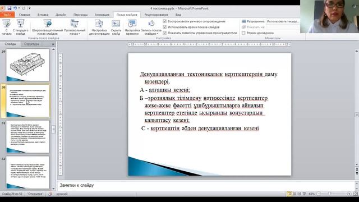359x202 pixels.
Task: Select Показ слайдов ribbon tab
Action: tap(127, 15)
